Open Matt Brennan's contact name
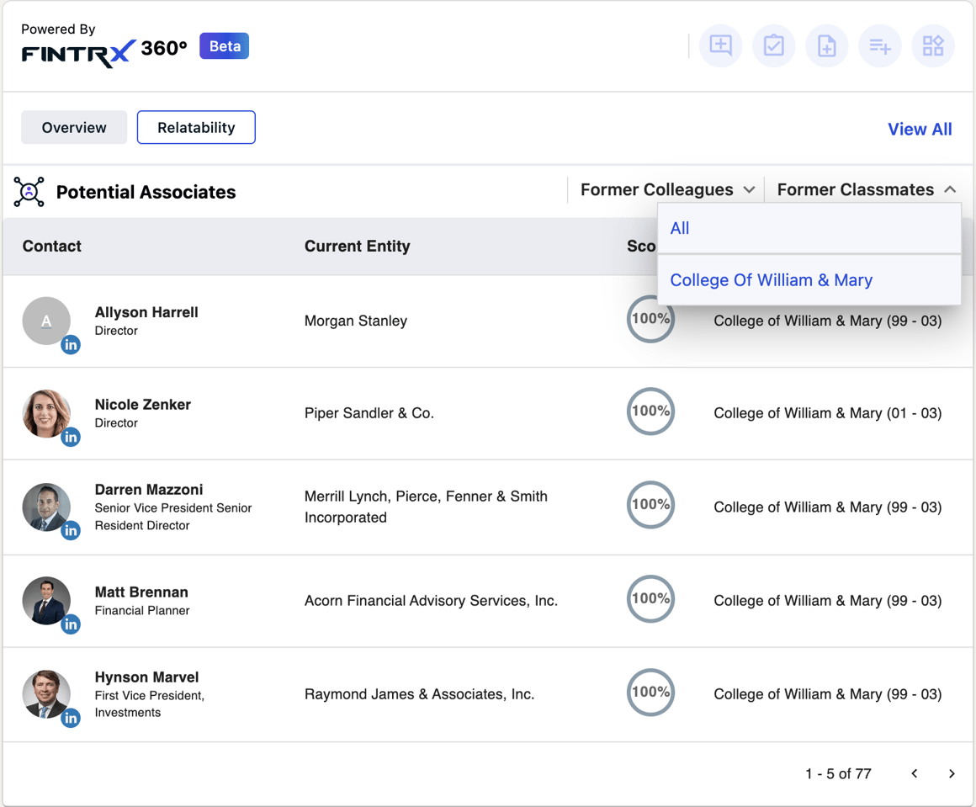The height and width of the screenshot is (807, 976). point(141,592)
